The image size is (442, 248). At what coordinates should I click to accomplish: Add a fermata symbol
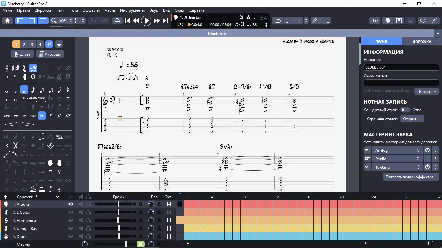pos(68,98)
